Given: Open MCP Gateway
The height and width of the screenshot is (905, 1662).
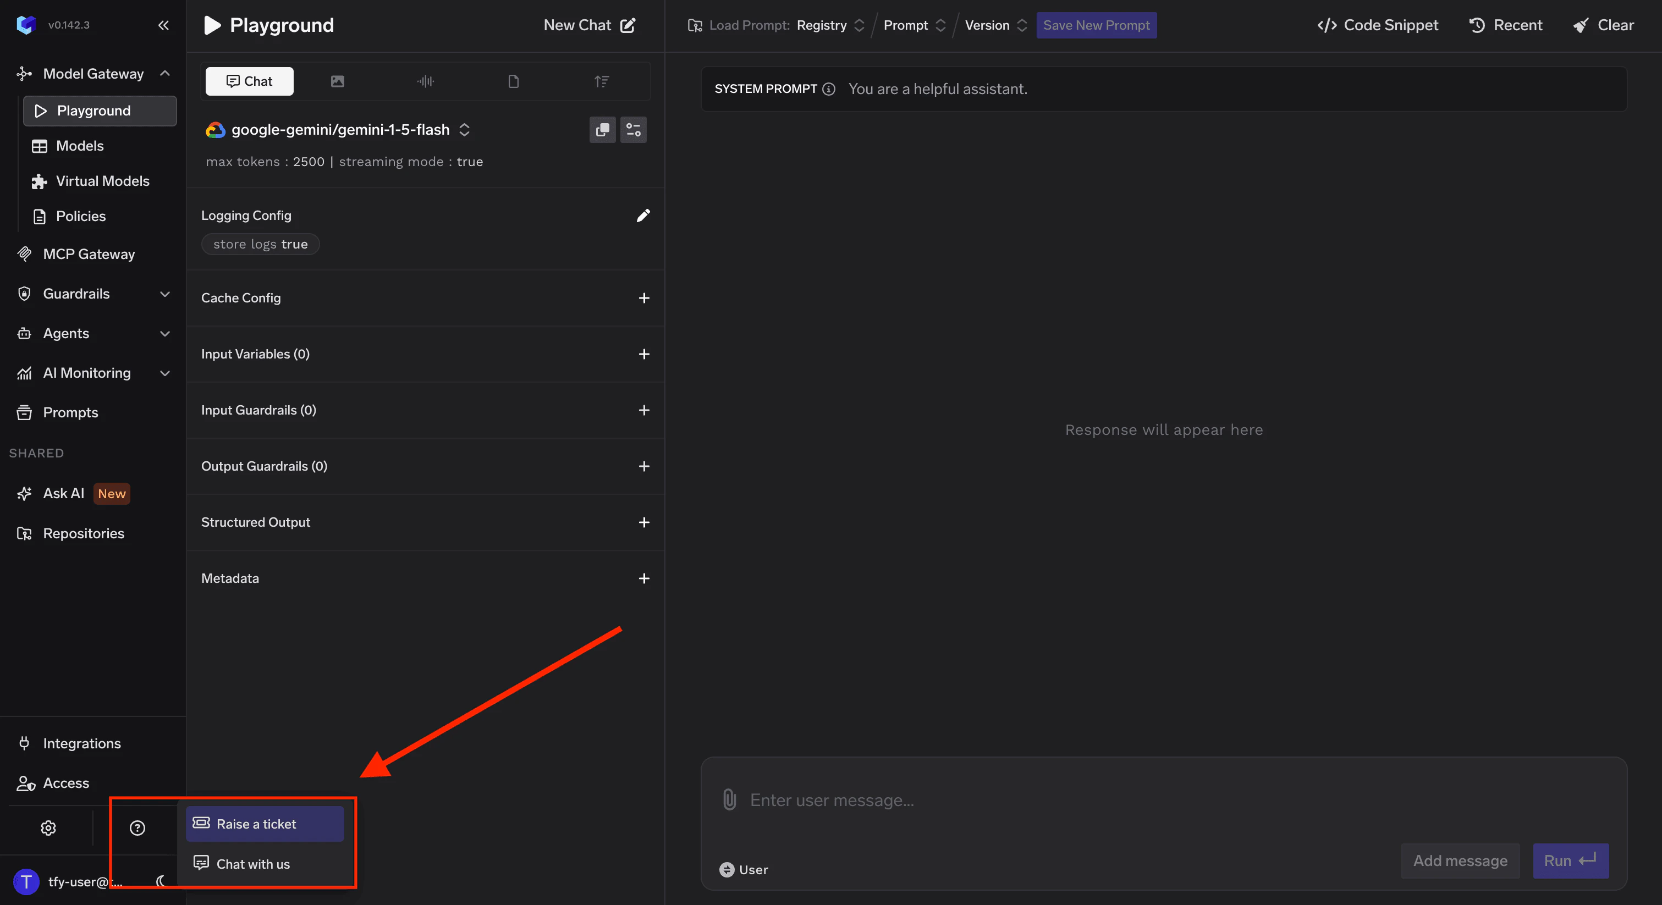Looking at the screenshot, I should click(x=76, y=254).
